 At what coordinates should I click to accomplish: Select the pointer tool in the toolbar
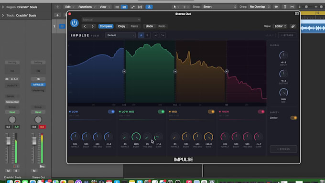pyautogui.click(x=175, y=7)
